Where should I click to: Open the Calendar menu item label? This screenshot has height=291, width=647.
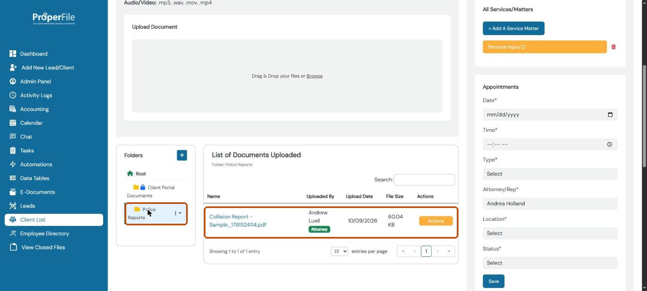(31, 123)
